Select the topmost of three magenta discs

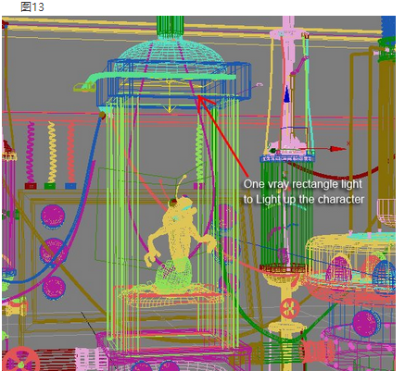[53, 217]
